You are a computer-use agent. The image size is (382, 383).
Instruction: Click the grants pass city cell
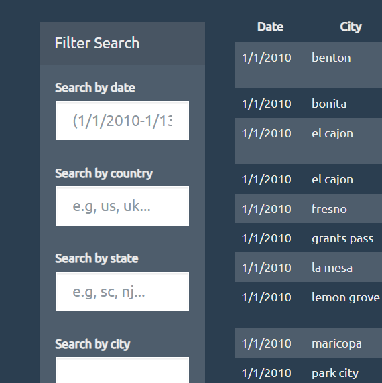(x=342, y=238)
